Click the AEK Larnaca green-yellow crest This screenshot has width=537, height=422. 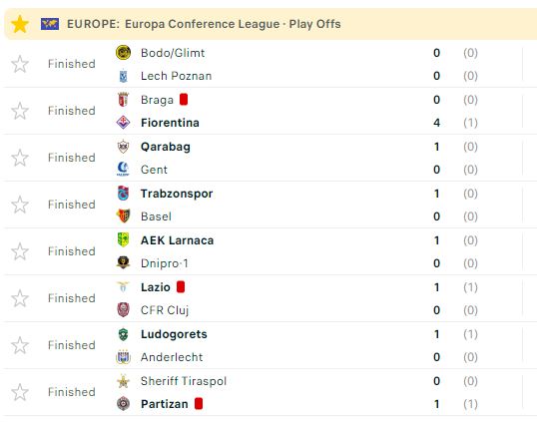[123, 239]
